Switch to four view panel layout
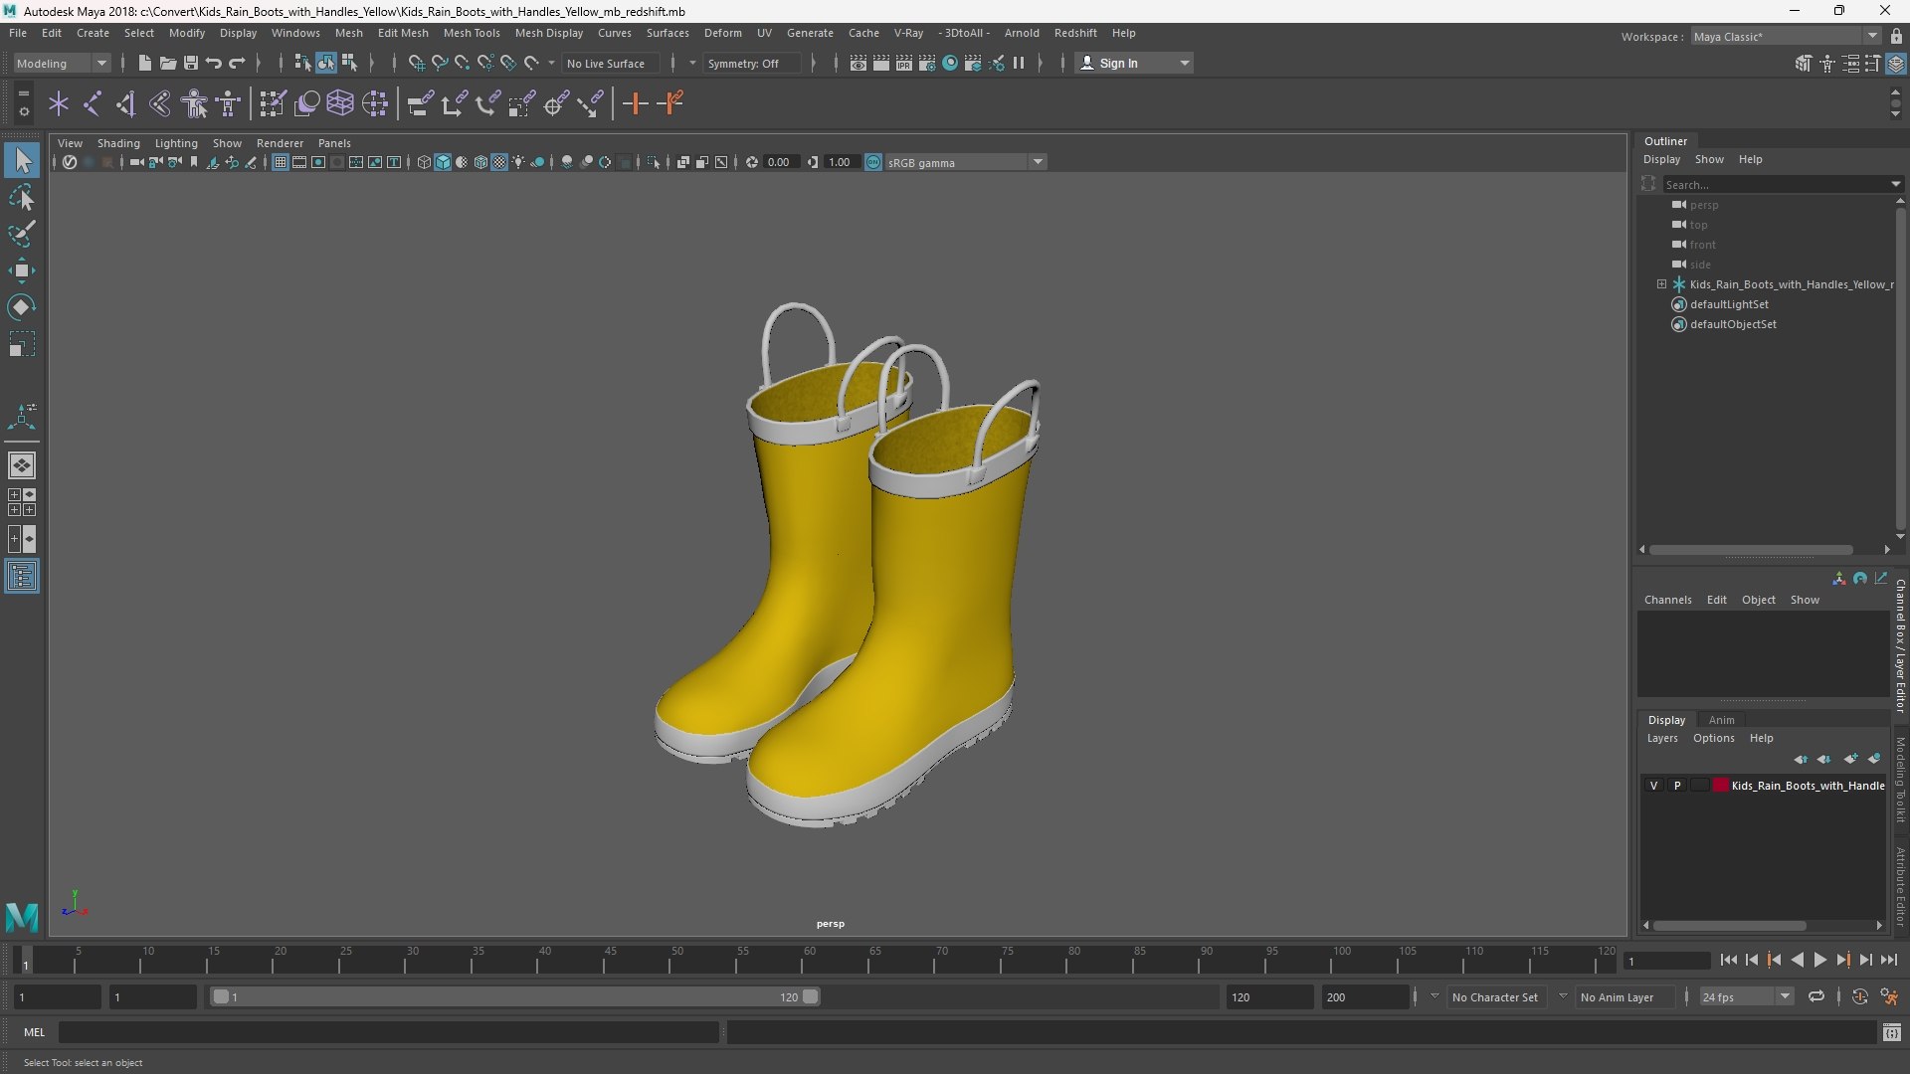Image resolution: width=1910 pixels, height=1074 pixels. coord(22,502)
